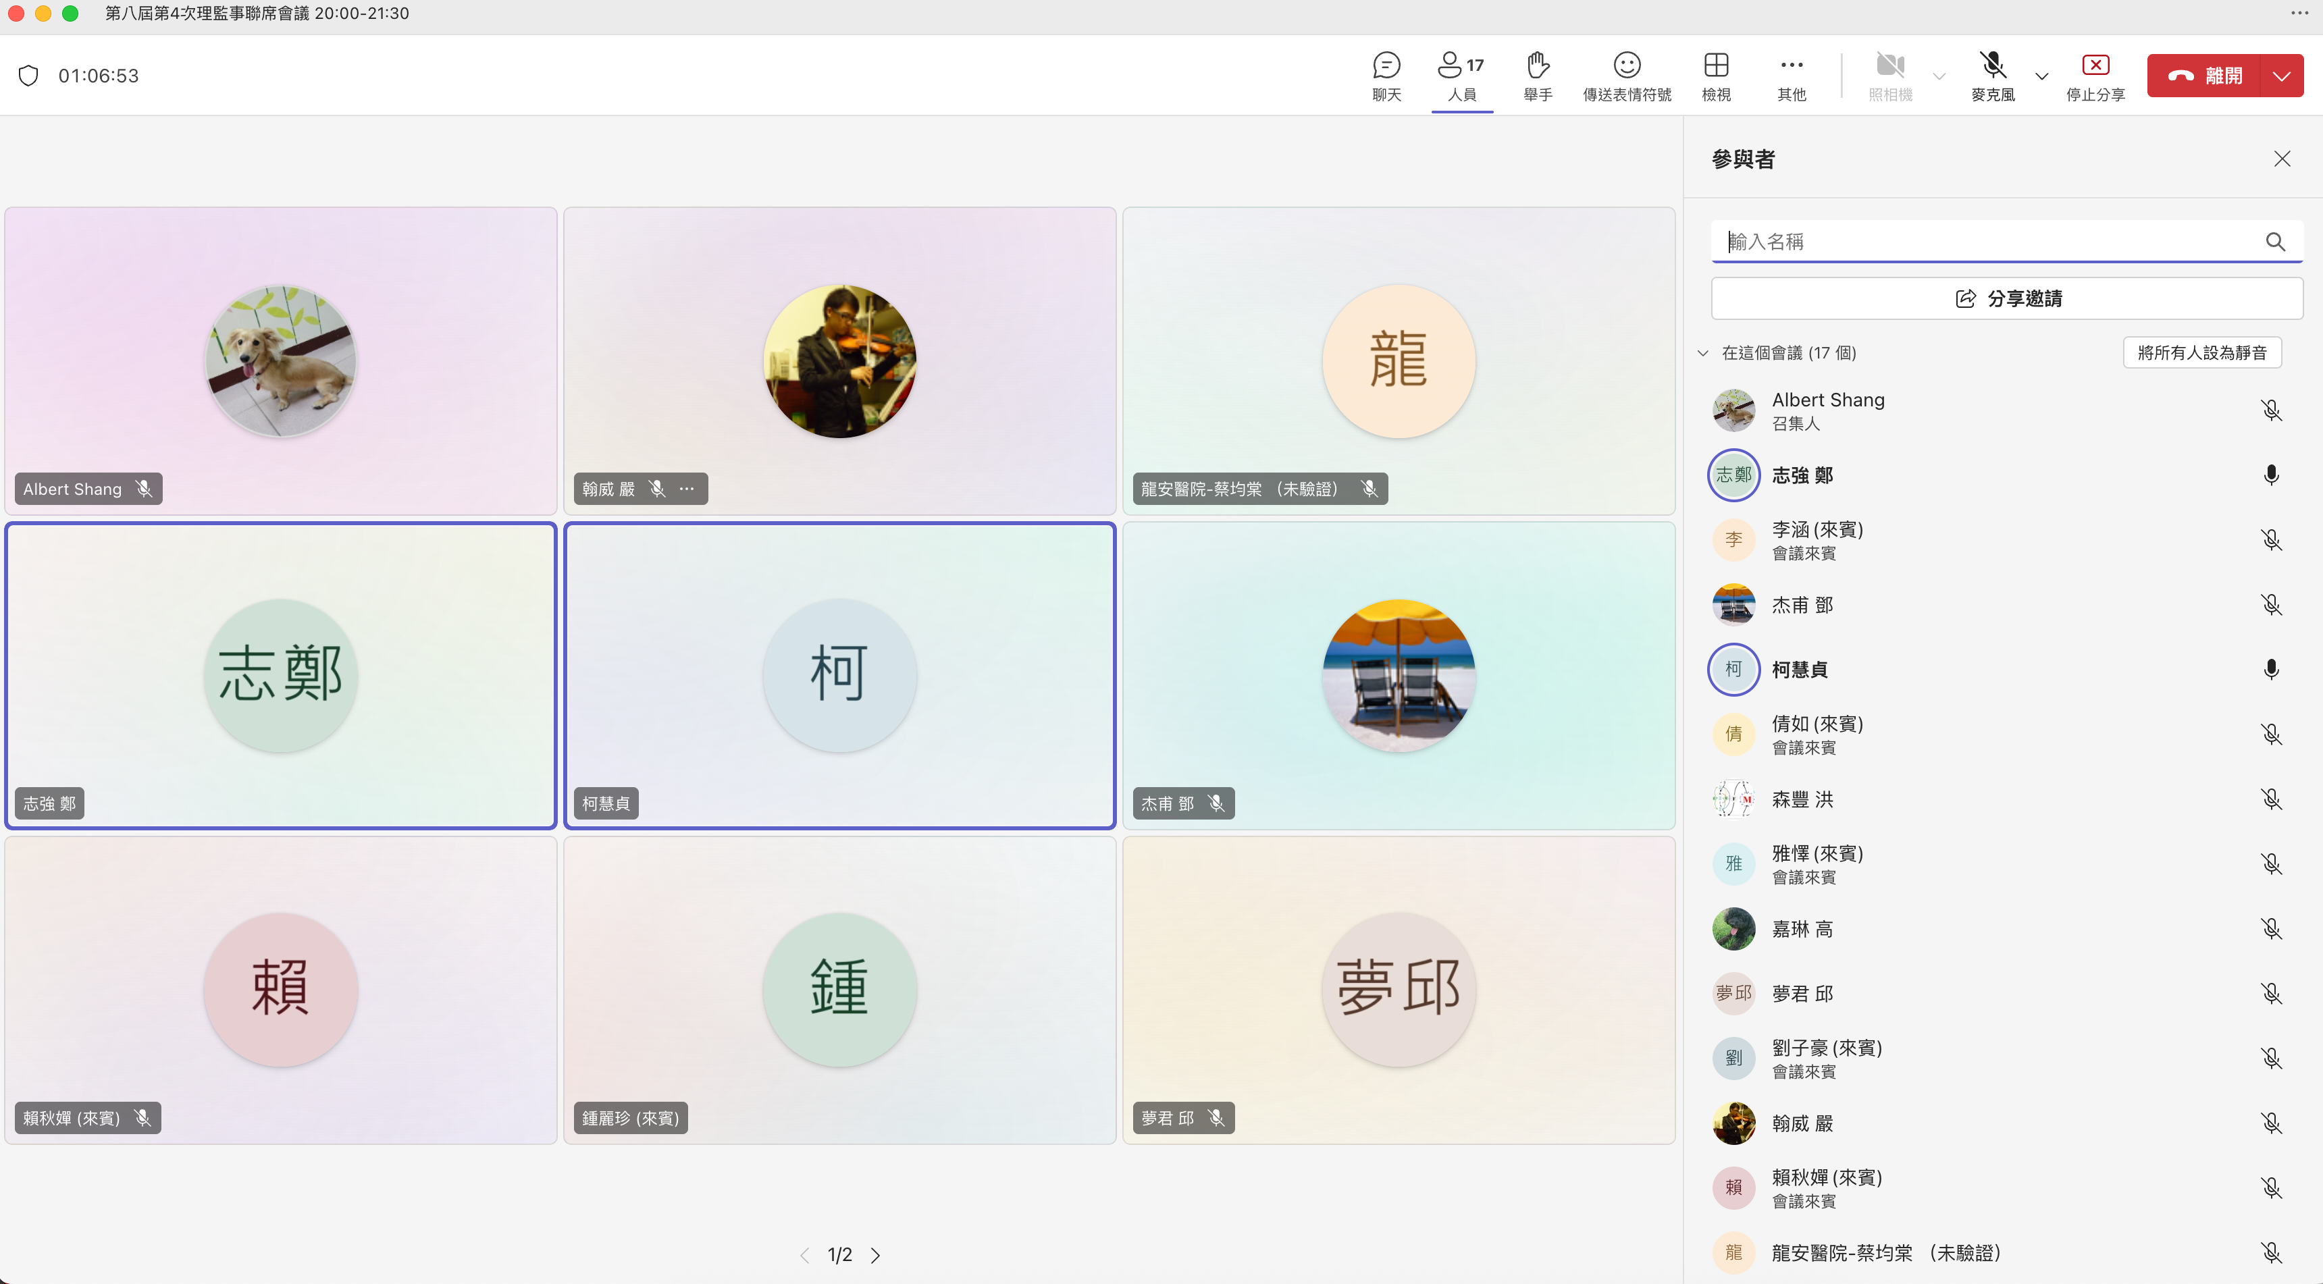Go to next page of video gallery
Viewport: 2323px width, 1284px height.
(875, 1255)
